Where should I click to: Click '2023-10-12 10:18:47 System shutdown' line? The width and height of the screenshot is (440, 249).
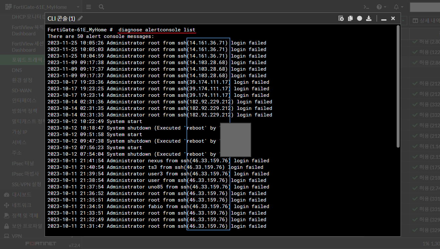(x=134, y=128)
